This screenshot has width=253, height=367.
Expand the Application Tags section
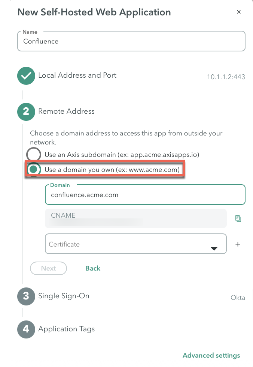click(x=67, y=329)
